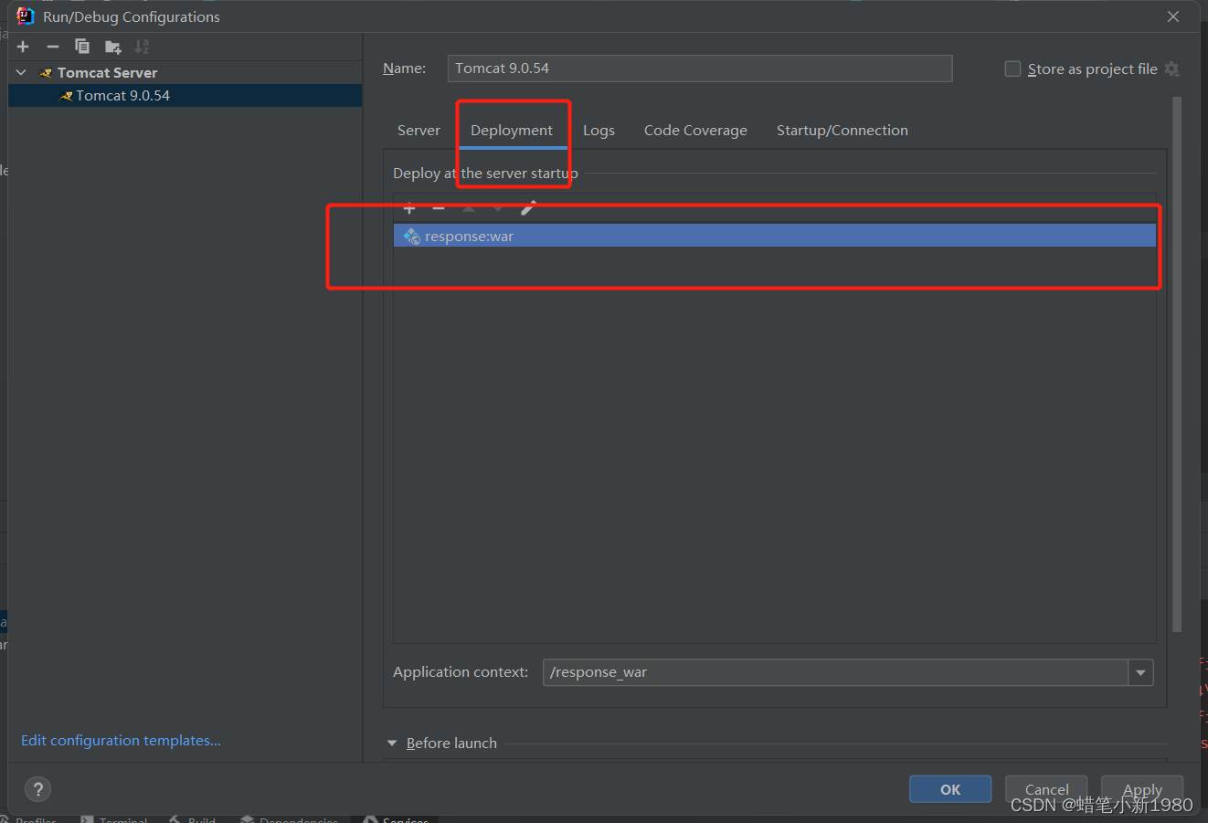Click the Application context text field
The width and height of the screenshot is (1208, 823).
pyautogui.click(x=835, y=673)
